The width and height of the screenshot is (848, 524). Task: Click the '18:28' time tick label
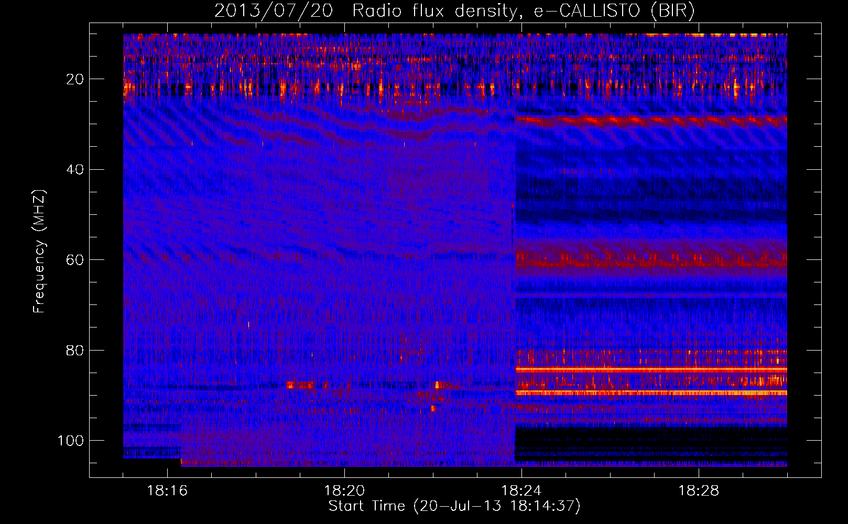click(x=699, y=491)
